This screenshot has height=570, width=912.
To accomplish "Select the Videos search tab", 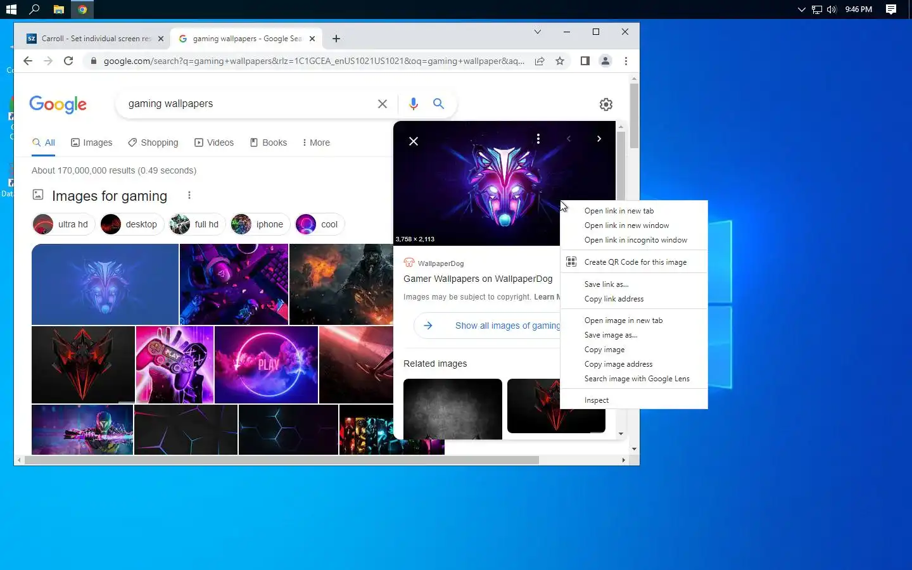I will tap(214, 142).
